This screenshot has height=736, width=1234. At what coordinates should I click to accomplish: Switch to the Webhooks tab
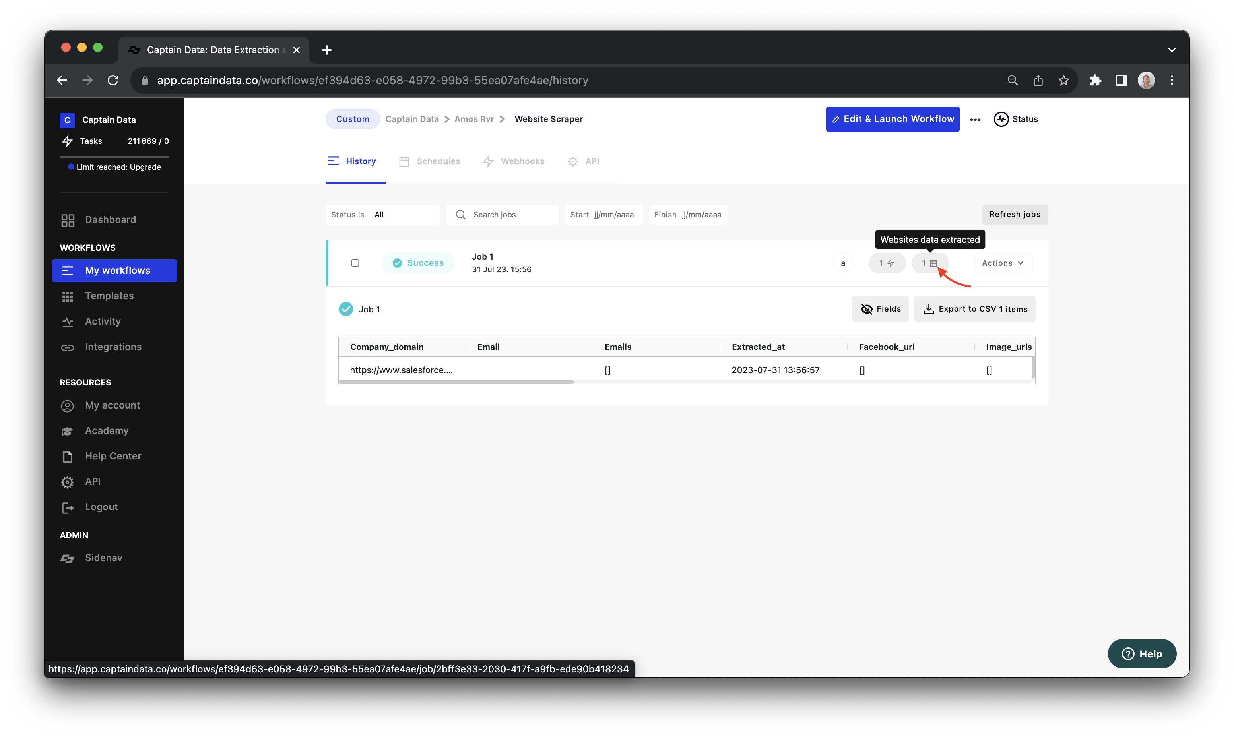click(514, 162)
